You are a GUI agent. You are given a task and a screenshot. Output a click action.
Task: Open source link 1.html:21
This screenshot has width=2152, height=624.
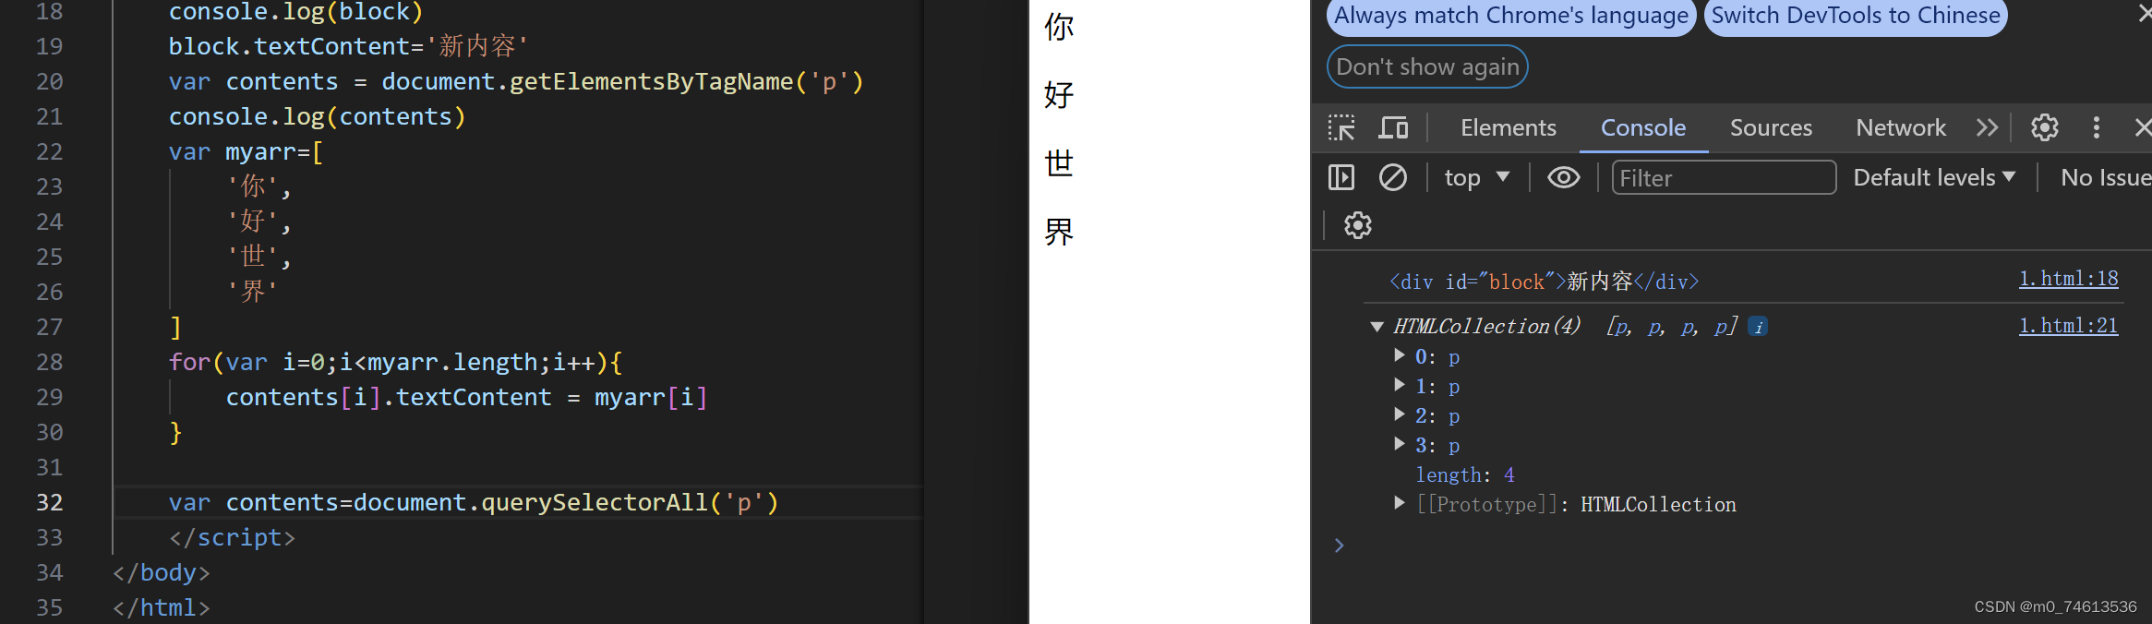(2068, 326)
